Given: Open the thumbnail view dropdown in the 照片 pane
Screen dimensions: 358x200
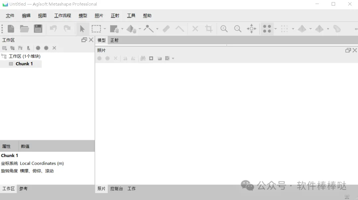Looking at the screenshot, I should click(173, 59).
